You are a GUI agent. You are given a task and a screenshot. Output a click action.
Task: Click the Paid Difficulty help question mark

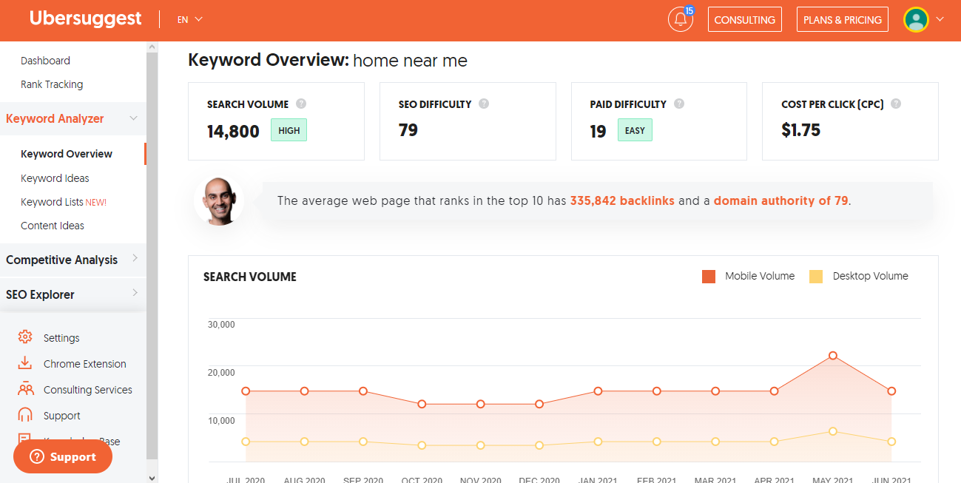[679, 104]
